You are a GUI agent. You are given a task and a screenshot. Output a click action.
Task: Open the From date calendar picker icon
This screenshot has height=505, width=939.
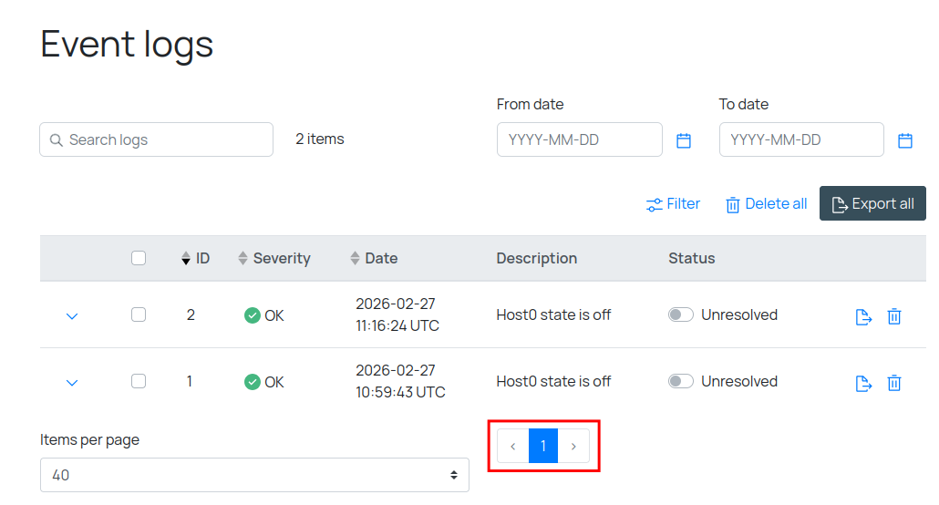point(684,140)
